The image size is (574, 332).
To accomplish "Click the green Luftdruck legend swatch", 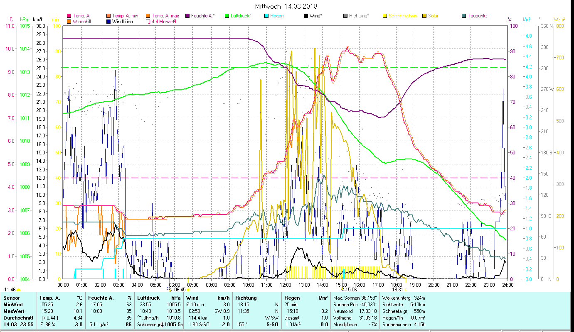I will 227,16.
